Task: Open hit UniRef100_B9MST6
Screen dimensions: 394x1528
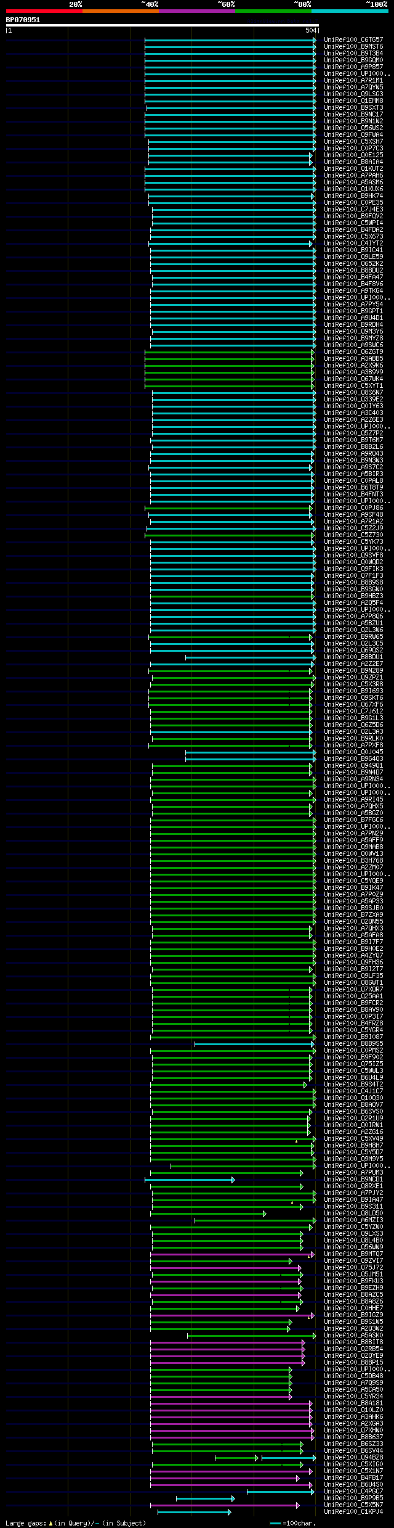Action: point(353,46)
